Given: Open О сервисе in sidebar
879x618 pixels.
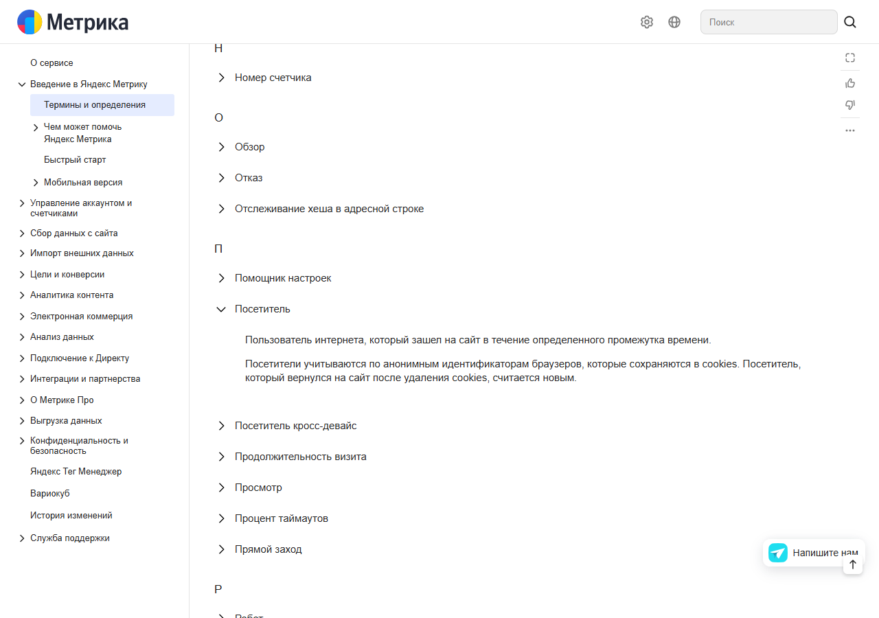Looking at the screenshot, I should click(x=52, y=63).
